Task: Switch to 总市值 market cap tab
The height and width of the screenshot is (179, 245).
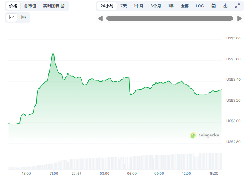Action: pyautogui.click(x=30, y=6)
